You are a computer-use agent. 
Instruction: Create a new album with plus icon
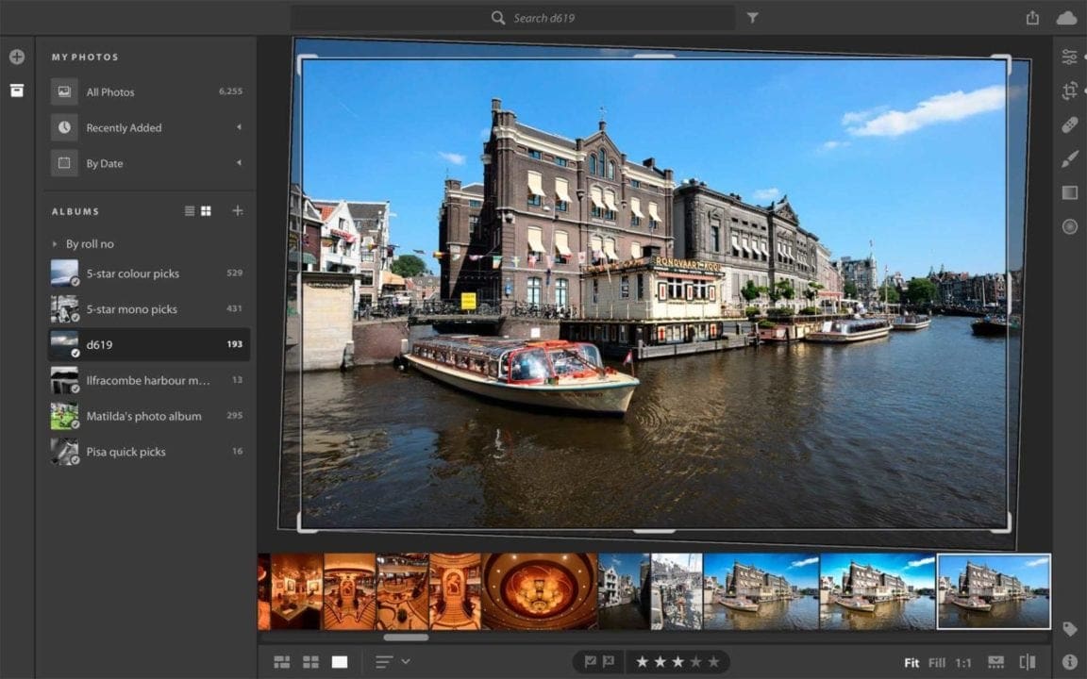pos(237,210)
